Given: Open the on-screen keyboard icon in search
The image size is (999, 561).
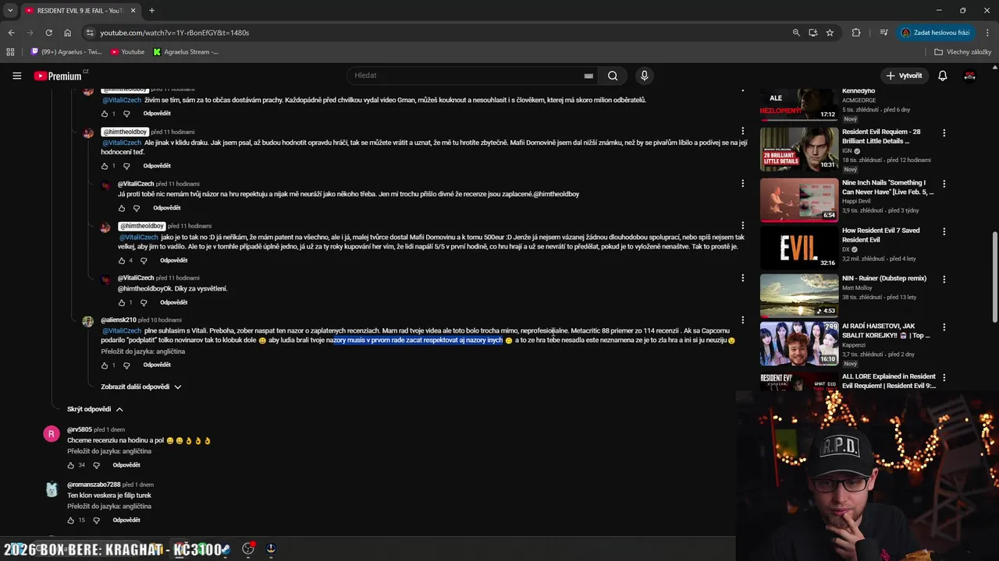Looking at the screenshot, I should [588, 76].
